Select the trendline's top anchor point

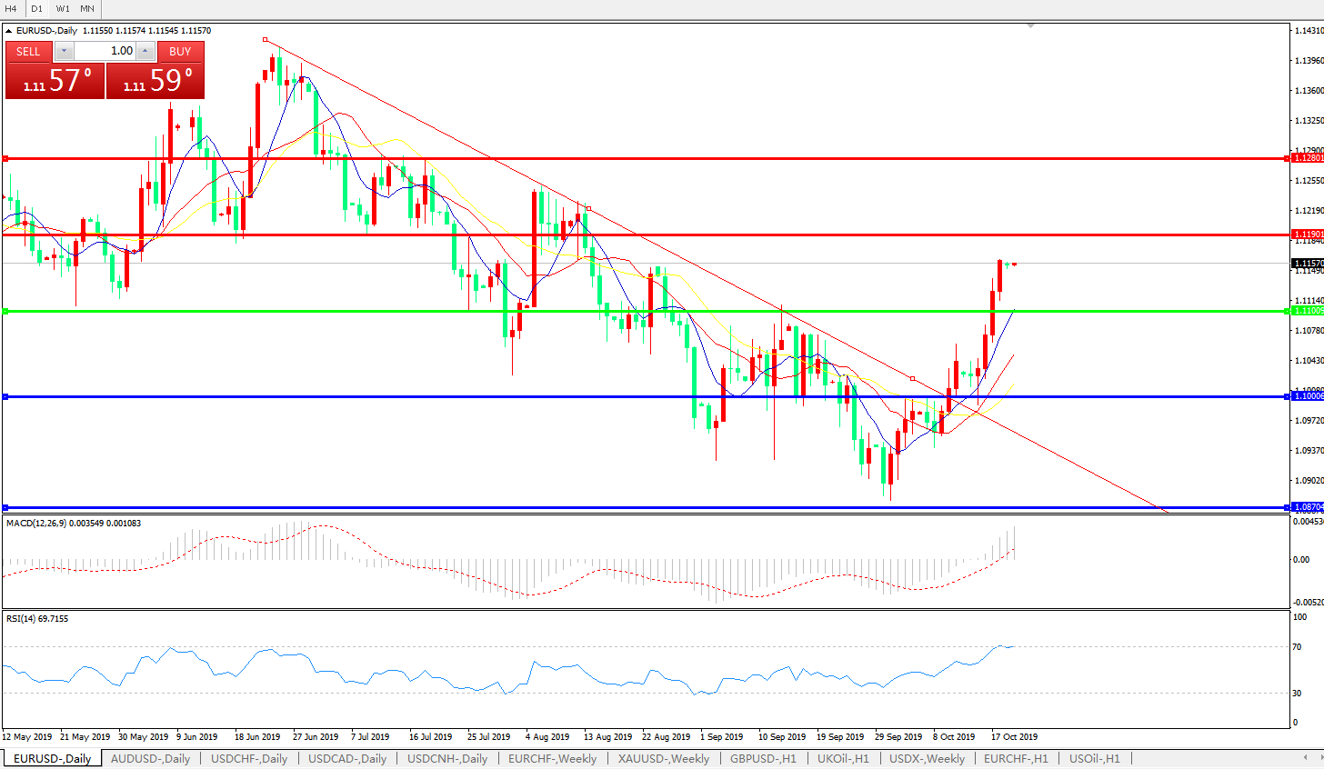coord(265,40)
